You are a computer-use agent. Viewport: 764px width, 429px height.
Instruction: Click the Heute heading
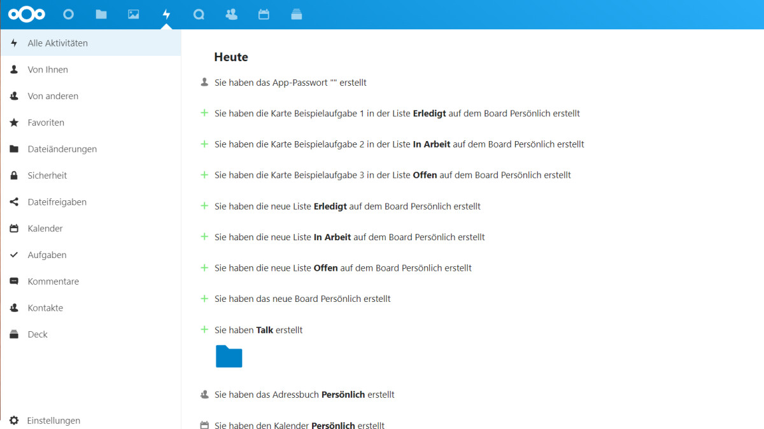point(231,57)
